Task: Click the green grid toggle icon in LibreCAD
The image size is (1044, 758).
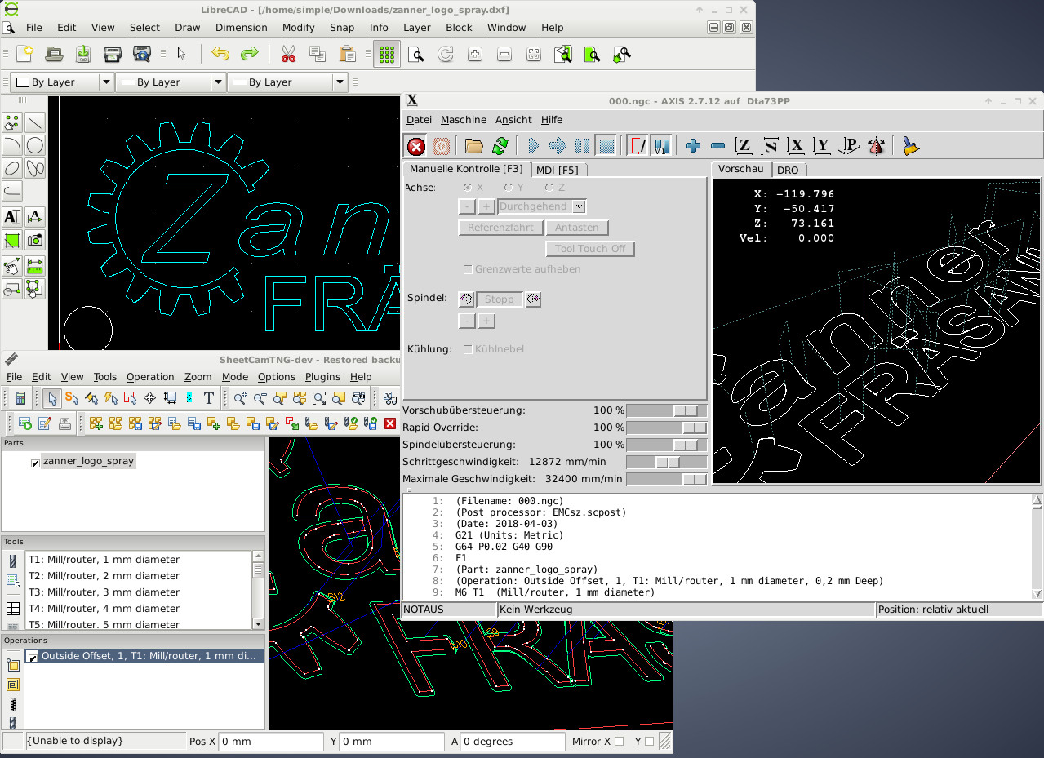Action: pyautogui.click(x=387, y=55)
